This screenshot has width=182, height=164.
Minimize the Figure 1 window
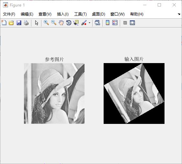pyautogui.click(x=145, y=5)
